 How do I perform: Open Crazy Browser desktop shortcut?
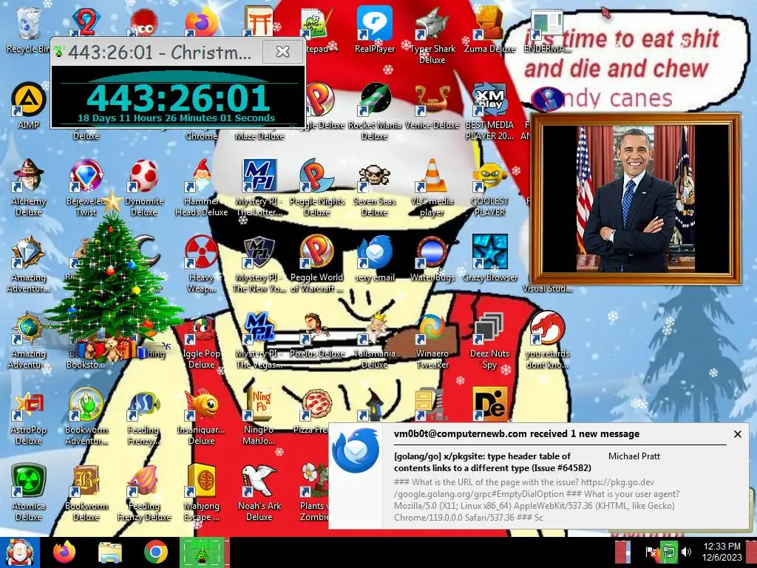[x=489, y=258]
